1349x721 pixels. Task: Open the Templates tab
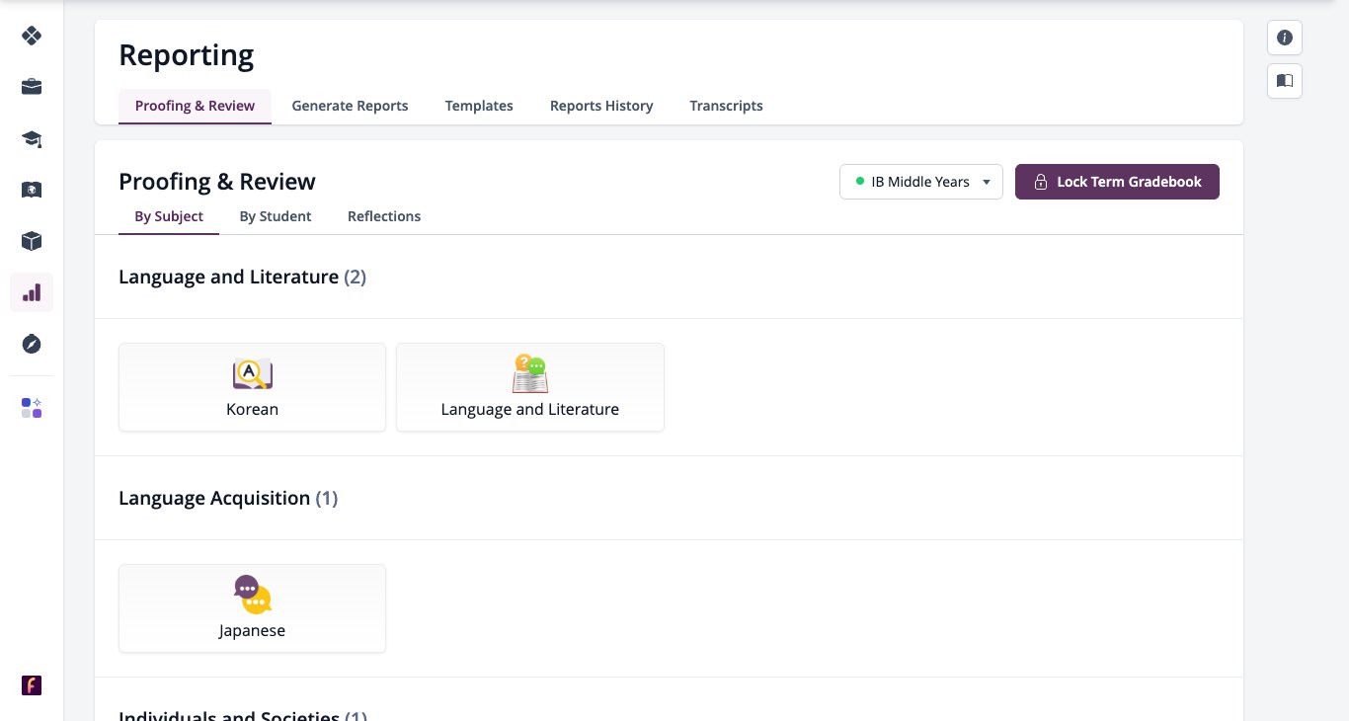[479, 106]
